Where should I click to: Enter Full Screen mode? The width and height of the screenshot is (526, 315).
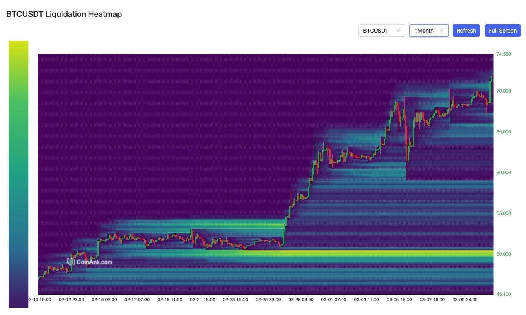coord(502,30)
